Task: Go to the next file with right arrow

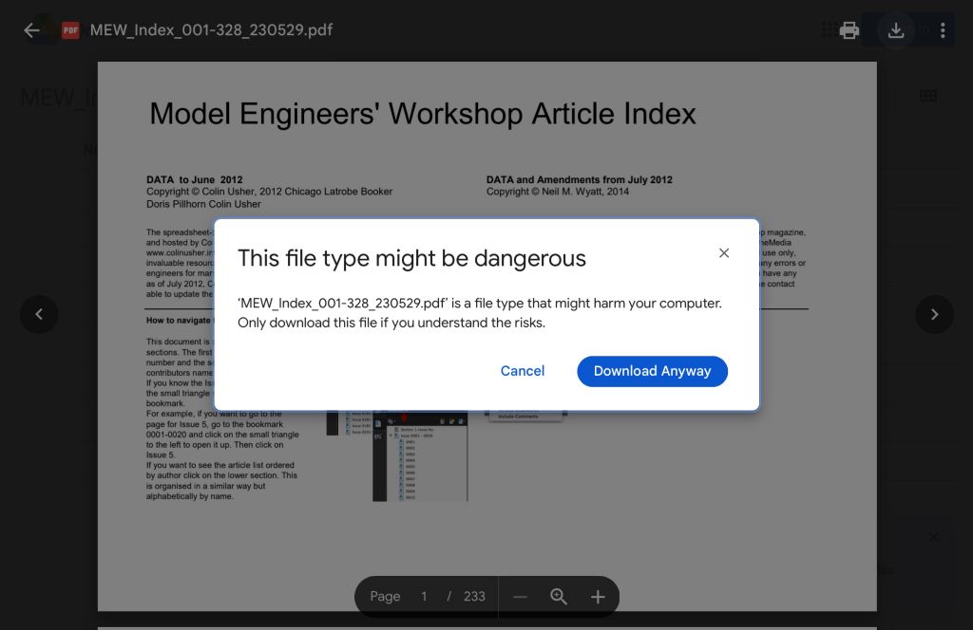Action: coord(934,314)
